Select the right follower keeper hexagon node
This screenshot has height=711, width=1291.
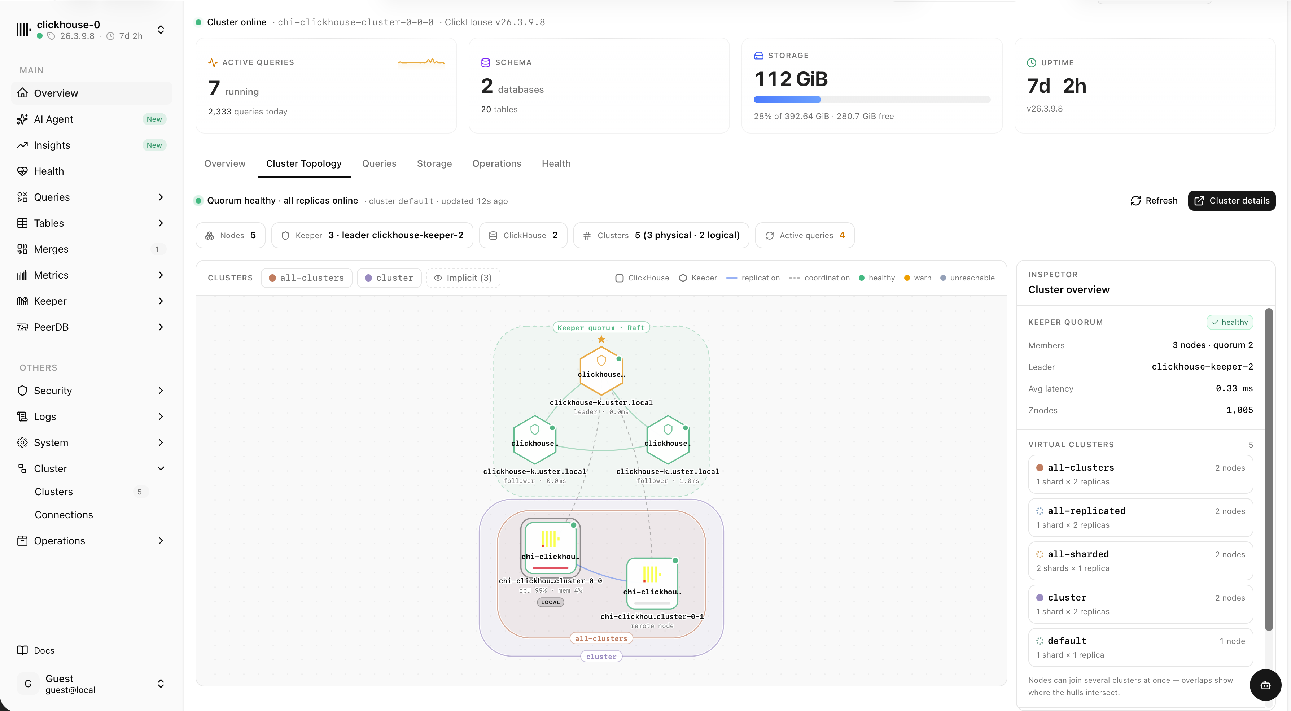668,440
